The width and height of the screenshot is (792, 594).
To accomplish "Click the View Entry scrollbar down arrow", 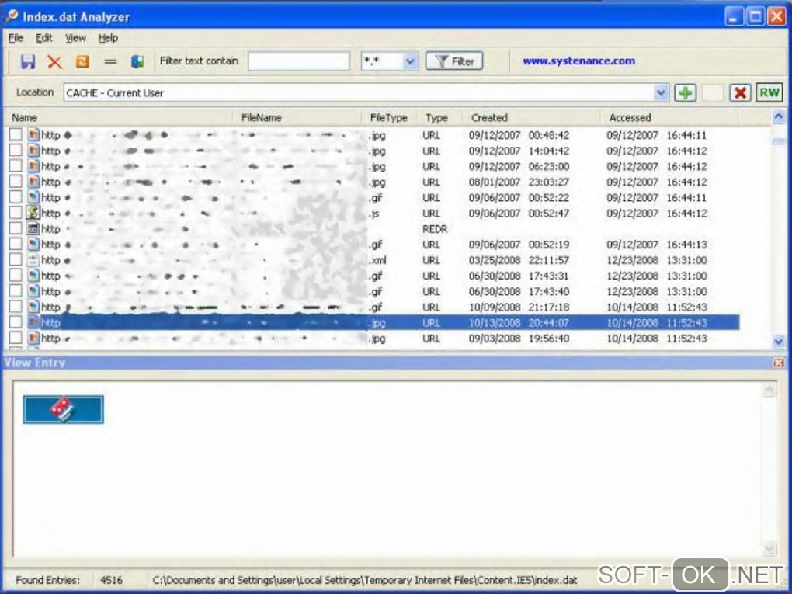I will [x=769, y=548].
